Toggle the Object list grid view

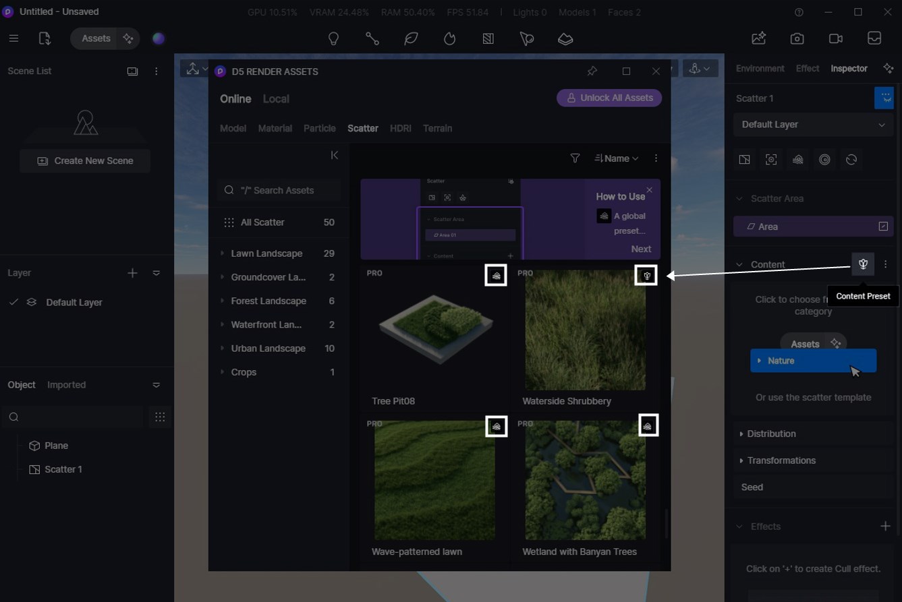[x=160, y=417]
